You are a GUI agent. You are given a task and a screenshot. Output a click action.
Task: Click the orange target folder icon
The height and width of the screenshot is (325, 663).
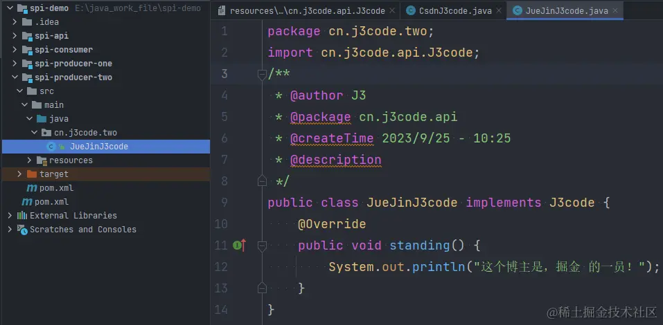pos(32,174)
